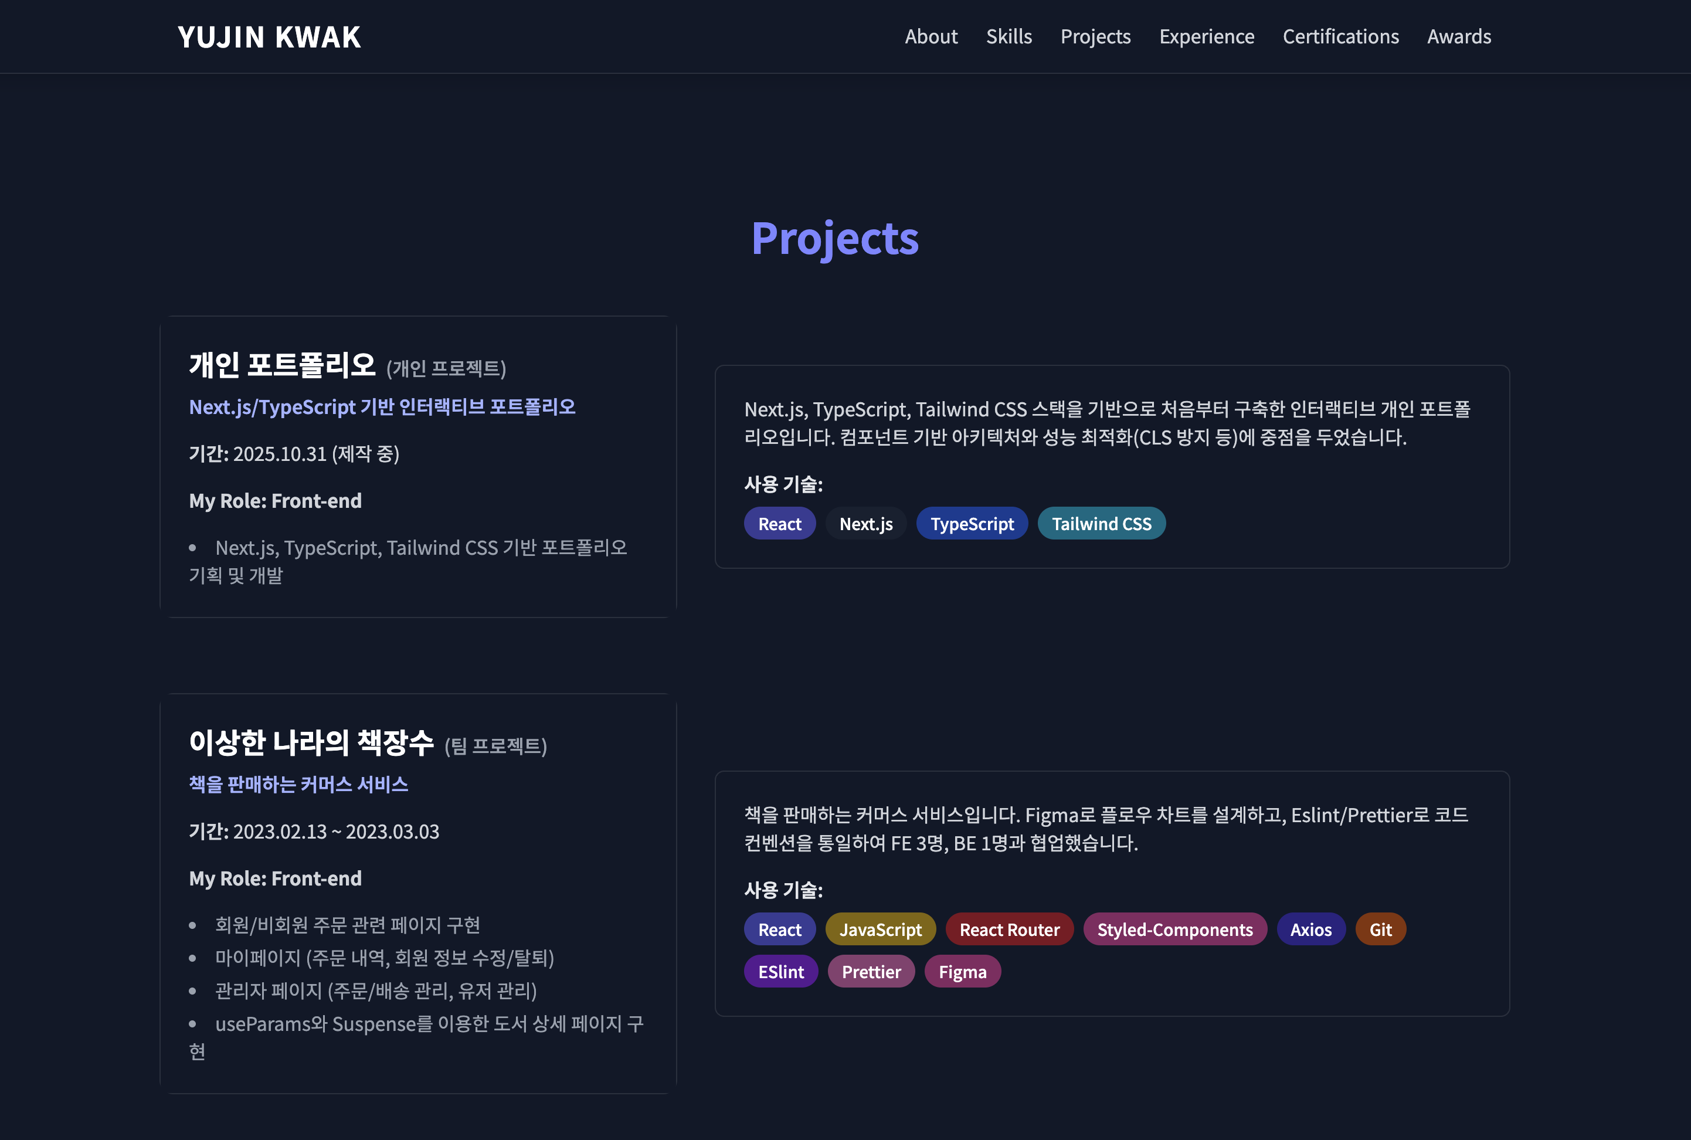Click the Git badge
Screen dimensions: 1691x1140
click(x=1380, y=929)
